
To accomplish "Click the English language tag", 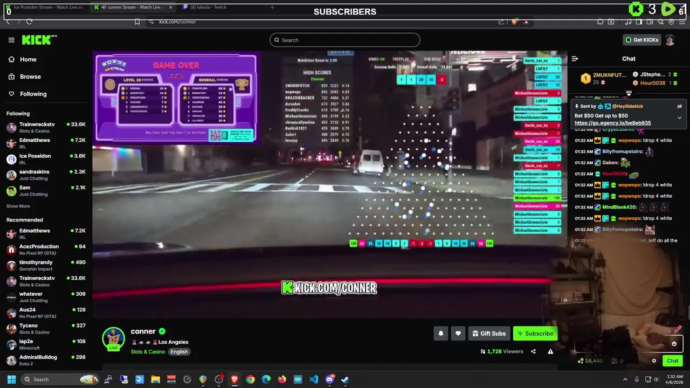I will (179, 352).
